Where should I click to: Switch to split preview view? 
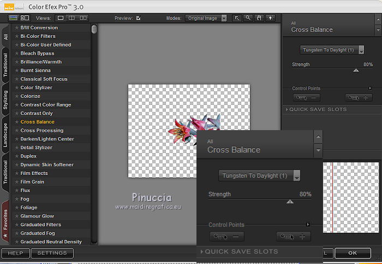coord(73,18)
